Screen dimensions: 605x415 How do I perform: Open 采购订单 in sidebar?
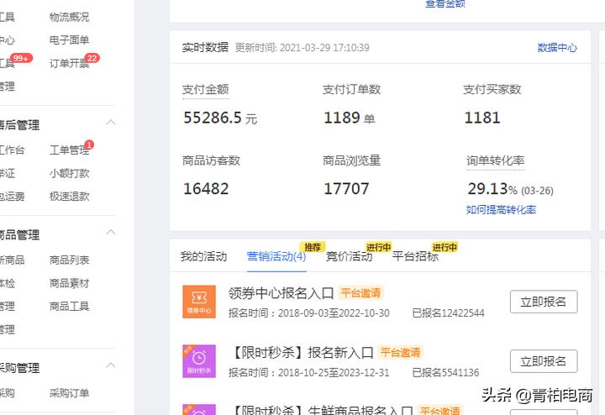[x=70, y=393]
